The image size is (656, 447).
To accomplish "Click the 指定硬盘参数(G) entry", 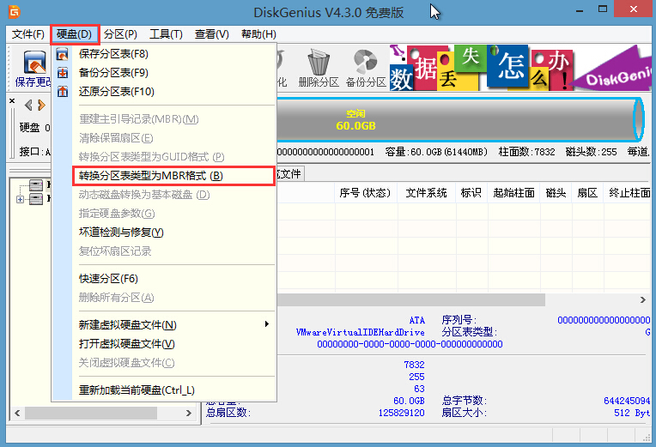I will (164, 214).
